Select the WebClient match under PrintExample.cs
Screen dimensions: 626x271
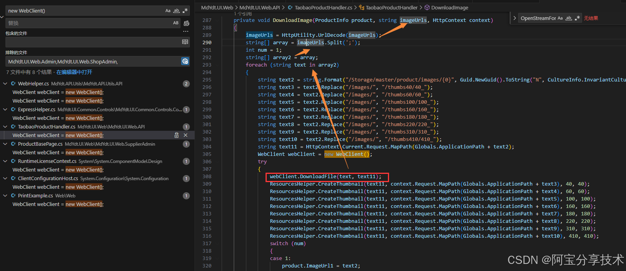point(96,204)
